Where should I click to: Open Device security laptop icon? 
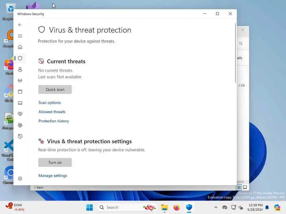pos(20,103)
